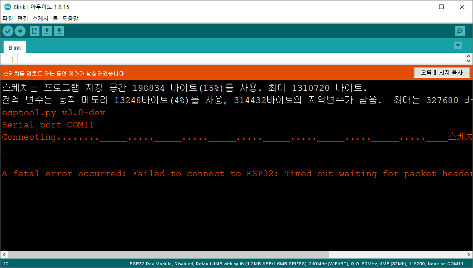Close the Arduino IDE window
The image size is (473, 268).
tap(462, 7)
